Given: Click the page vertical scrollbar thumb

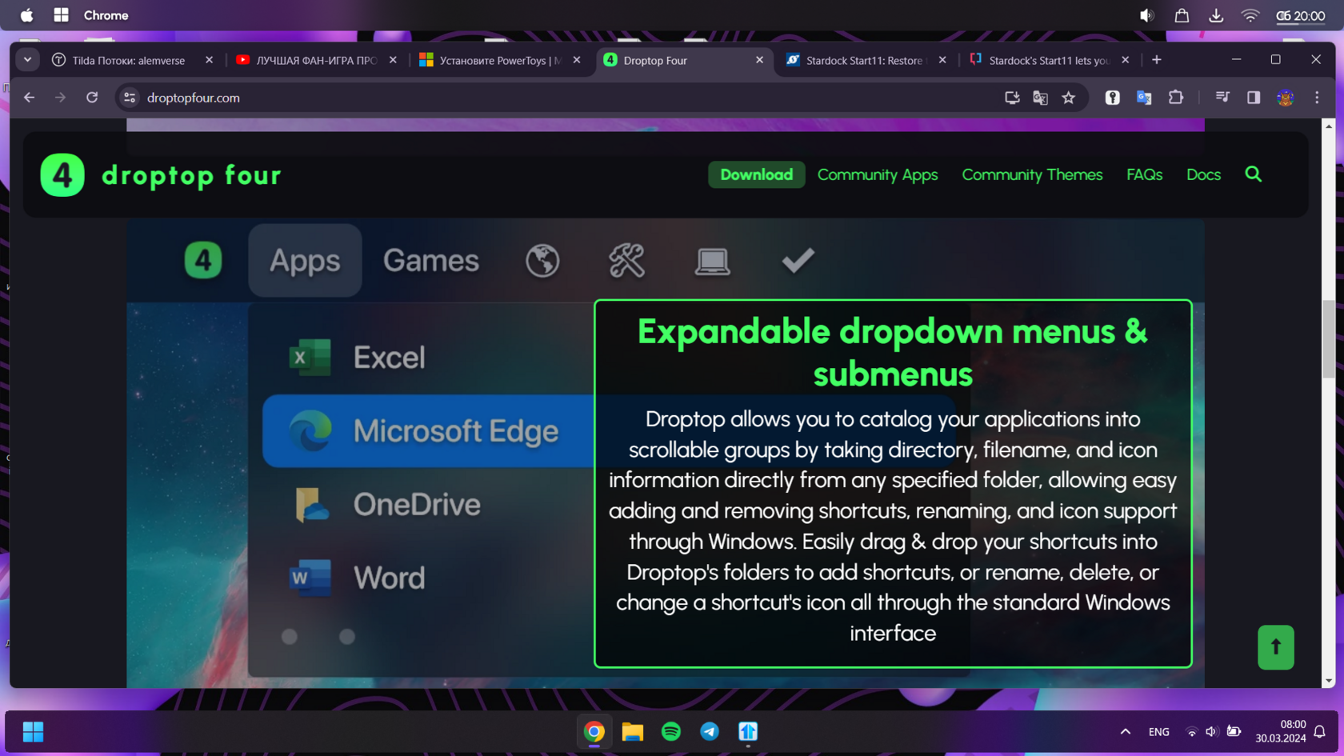Looking at the screenshot, I should coord(1328,339).
